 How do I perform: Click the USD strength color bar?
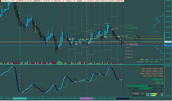pos(153,96)
